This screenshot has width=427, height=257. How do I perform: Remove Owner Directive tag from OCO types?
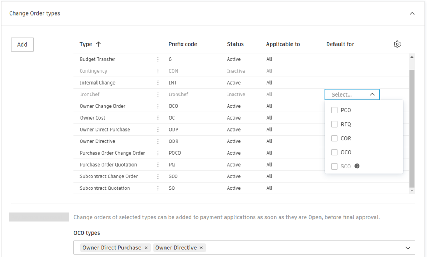click(x=201, y=248)
